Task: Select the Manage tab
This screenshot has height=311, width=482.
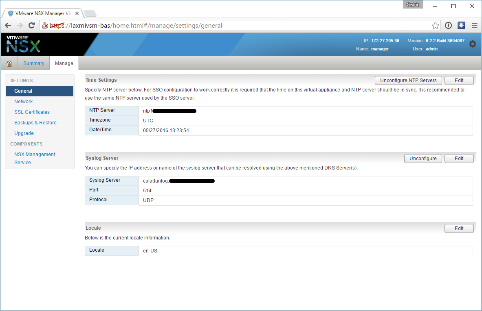Action: 64,63
